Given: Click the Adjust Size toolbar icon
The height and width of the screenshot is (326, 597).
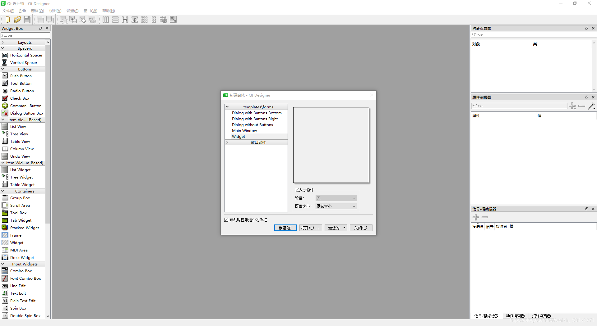Looking at the screenshot, I should click(x=173, y=20).
